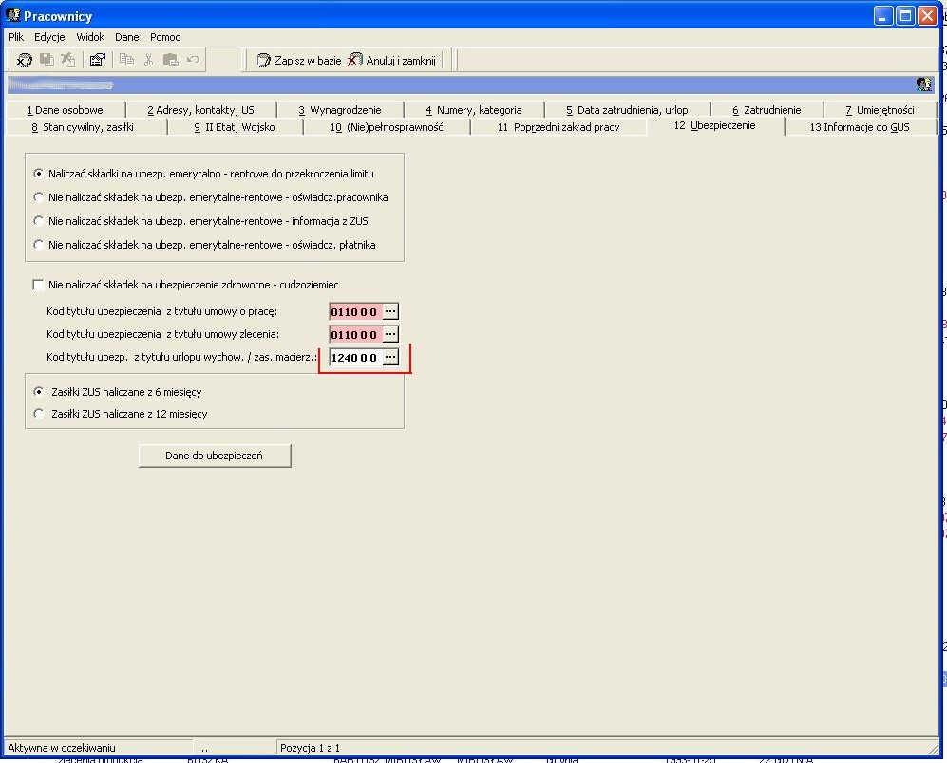Click label Kod tytułu ubezpieczenia z tytułu umowy zlecenia
Screen dimensions: 947x763
pyautogui.click(x=163, y=334)
